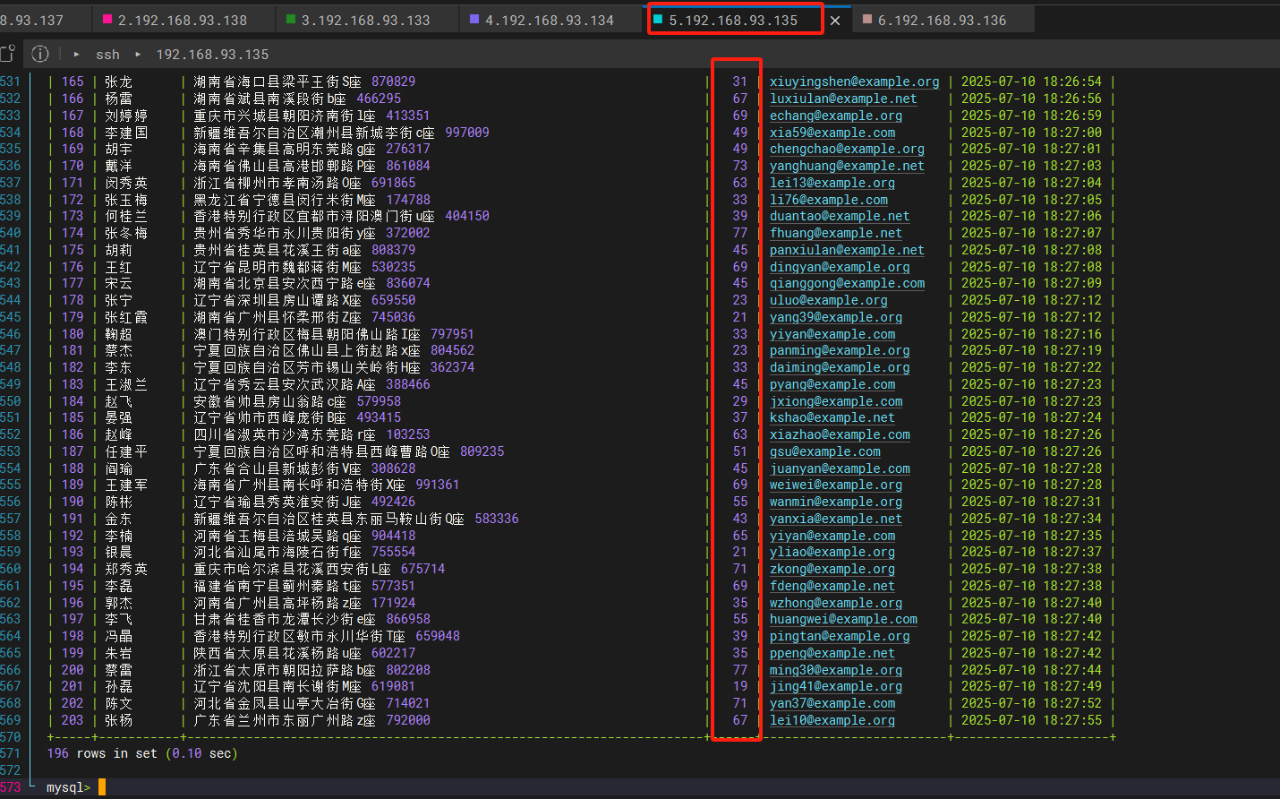Viewport: 1280px width, 799px height.
Task: Click email li76@example.com
Action: pyautogui.click(x=829, y=200)
